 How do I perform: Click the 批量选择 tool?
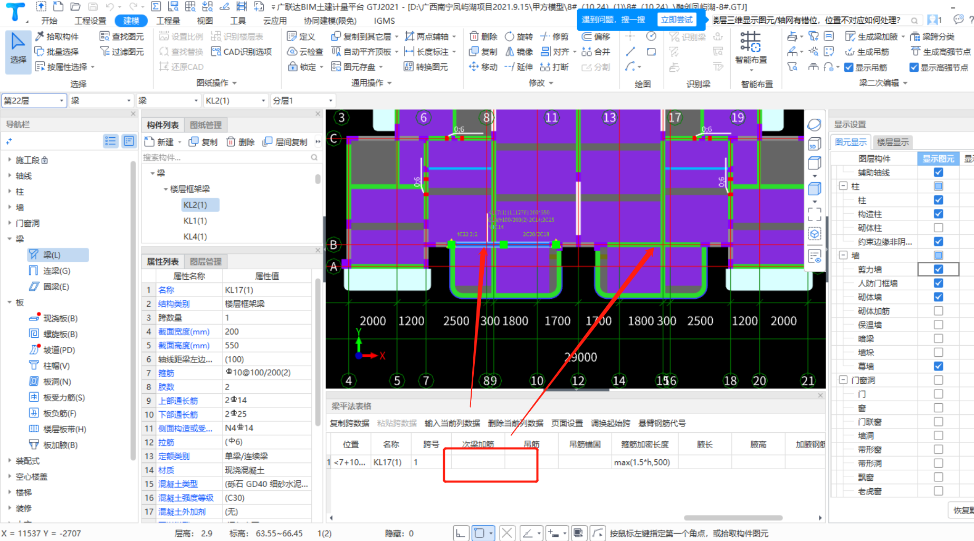(x=57, y=52)
